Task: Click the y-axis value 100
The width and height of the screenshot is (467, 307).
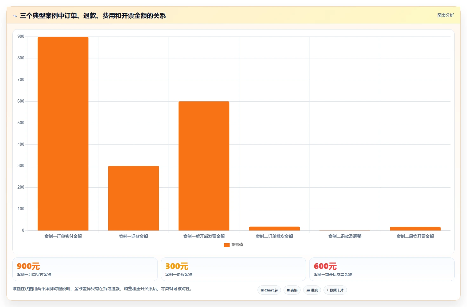Action: (x=21, y=209)
